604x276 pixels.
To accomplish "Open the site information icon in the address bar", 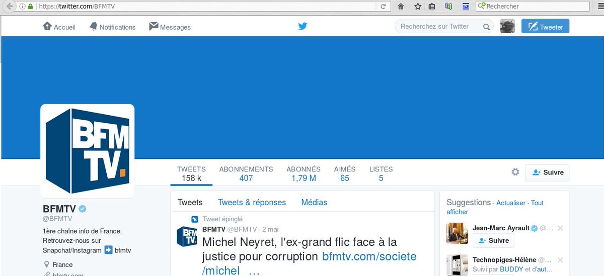I will (21, 7).
